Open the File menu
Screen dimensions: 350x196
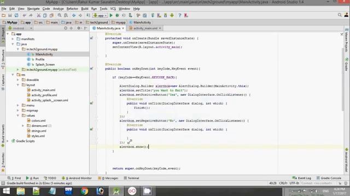[x=4, y=9]
